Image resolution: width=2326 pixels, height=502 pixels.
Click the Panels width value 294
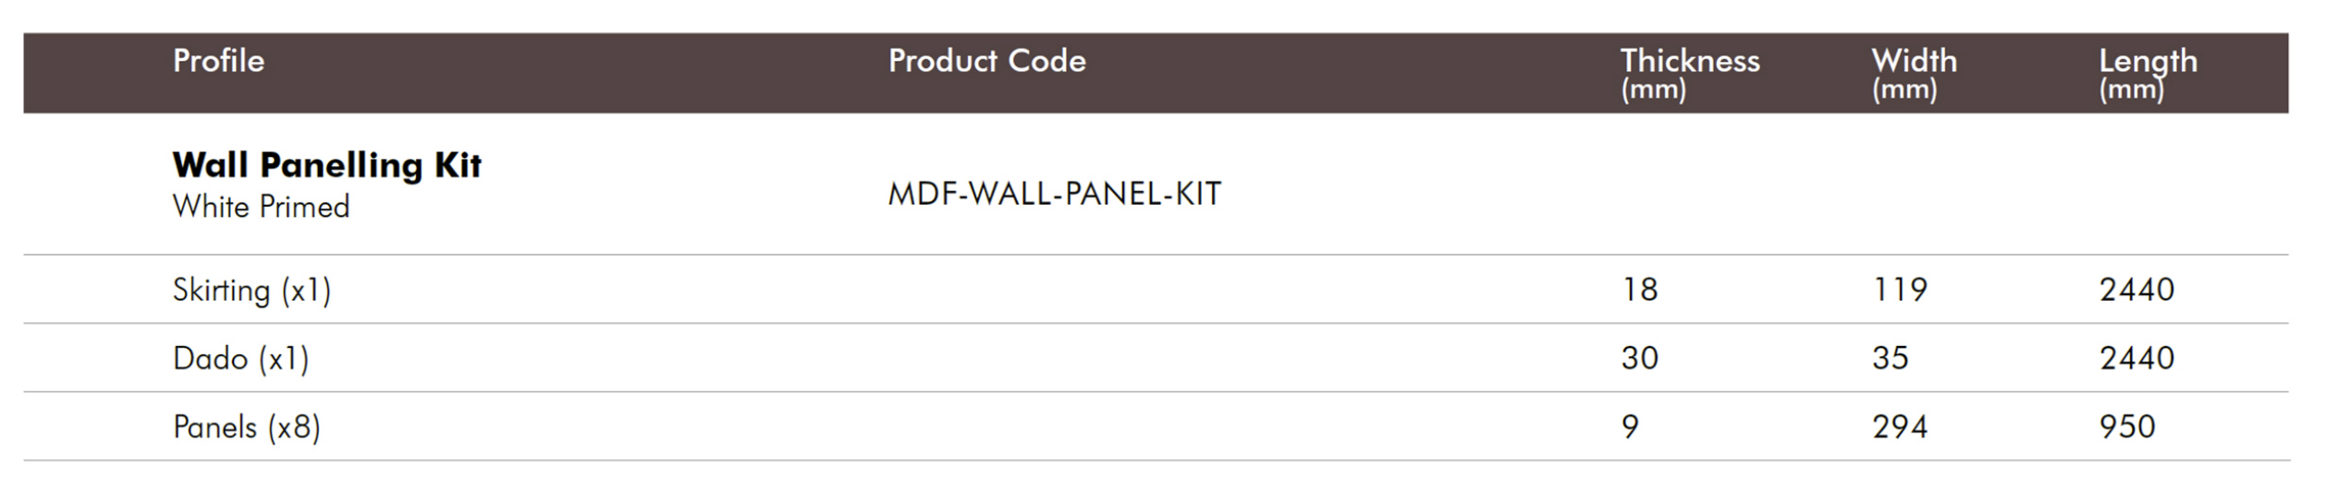coord(1899,426)
